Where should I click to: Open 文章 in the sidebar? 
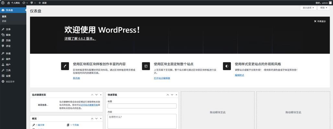[13, 29]
